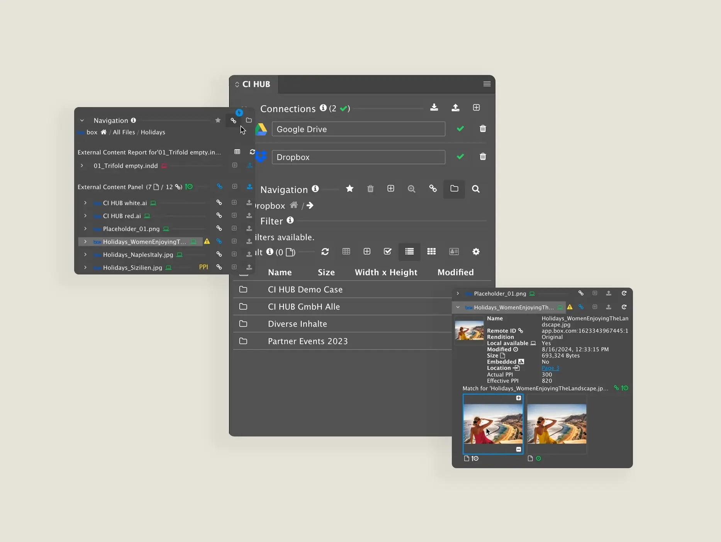The image size is (721, 542).
Task: Click the star favorites icon in CI HUB Navigation
Action: (349, 189)
